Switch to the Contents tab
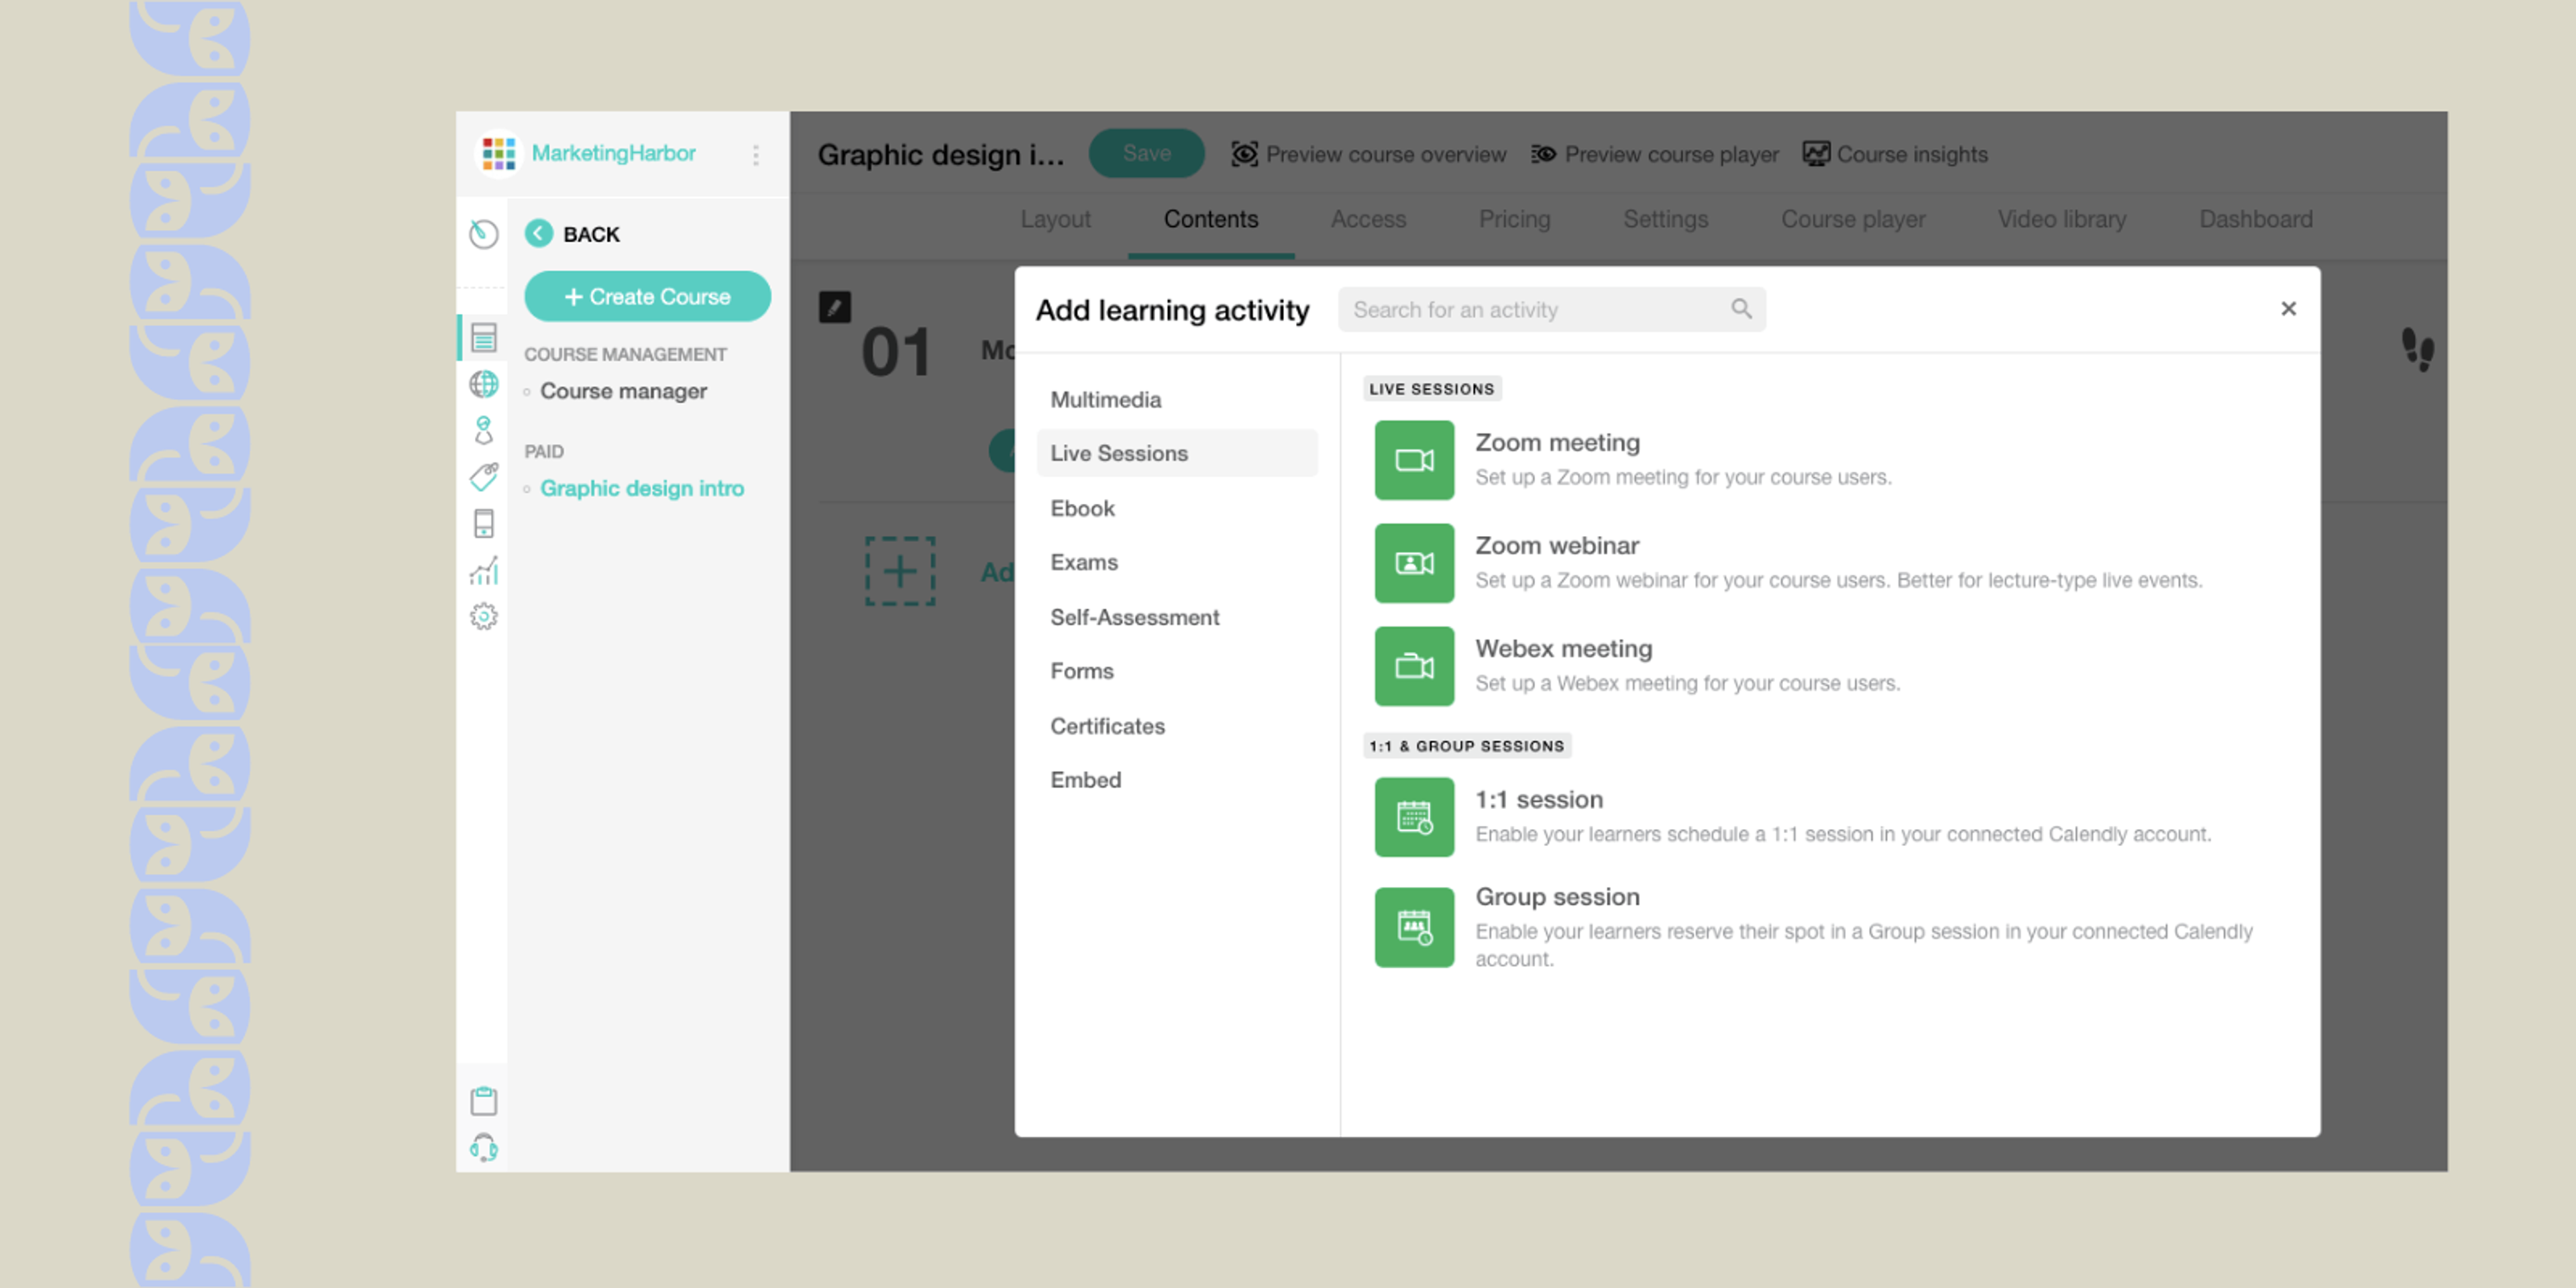This screenshot has height=1288, width=2576. (x=1211, y=219)
